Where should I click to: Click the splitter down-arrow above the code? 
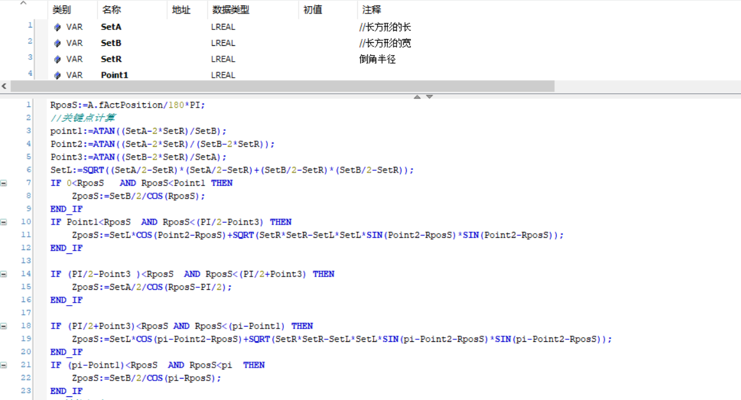[430, 97]
